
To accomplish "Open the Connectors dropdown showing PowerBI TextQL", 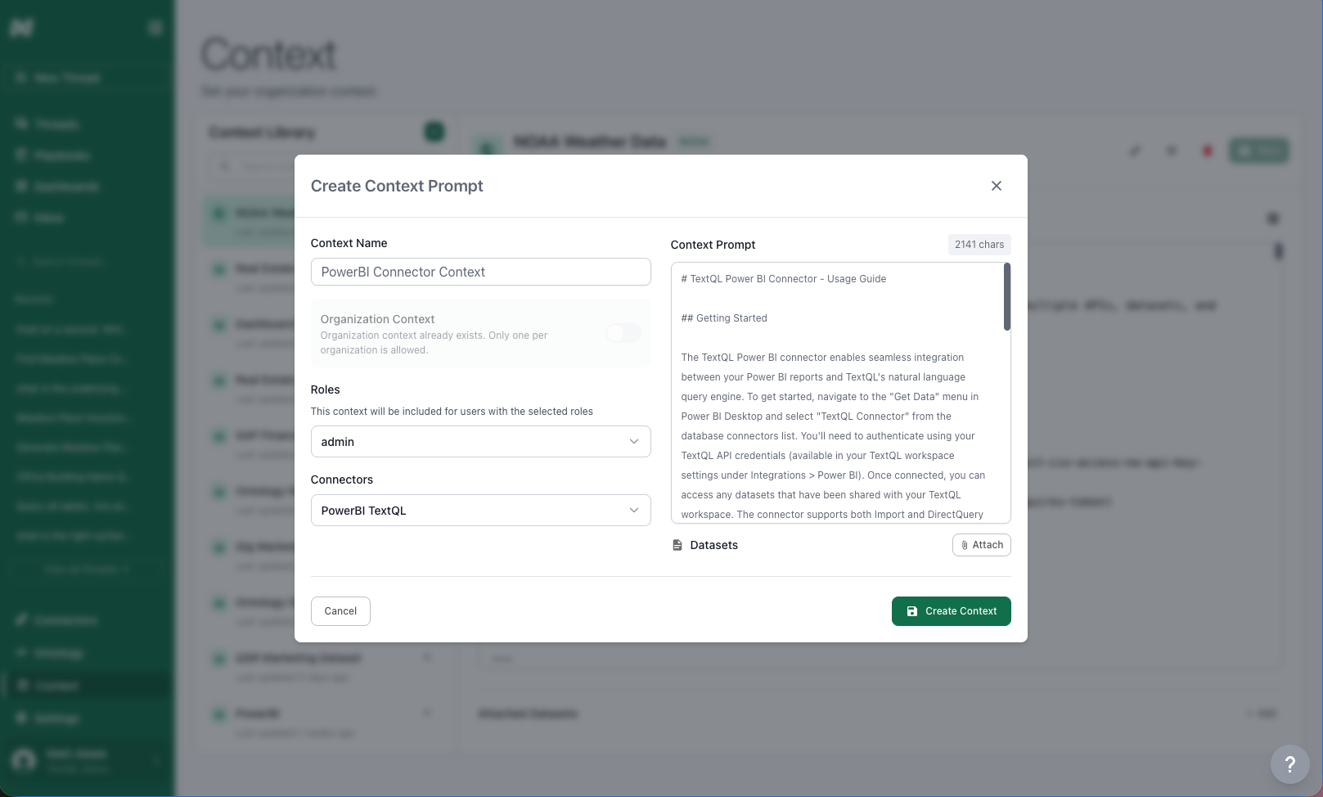I will (480, 510).
